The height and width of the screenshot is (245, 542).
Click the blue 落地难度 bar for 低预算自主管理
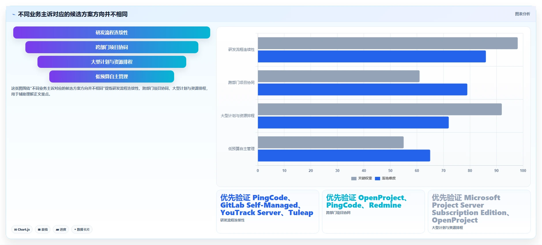(x=344, y=156)
